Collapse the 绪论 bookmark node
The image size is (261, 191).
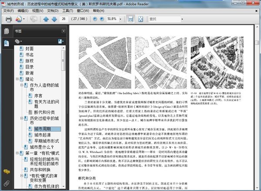[x=17, y=79]
